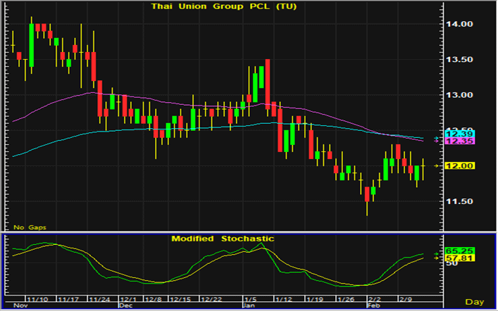This screenshot has width=498, height=311.
Task: Click the Dec month label
Action: [125, 305]
